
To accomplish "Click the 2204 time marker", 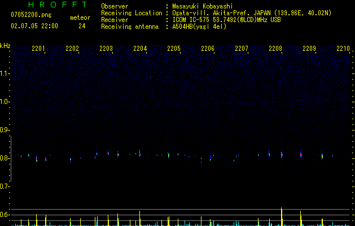I will 140,48.
